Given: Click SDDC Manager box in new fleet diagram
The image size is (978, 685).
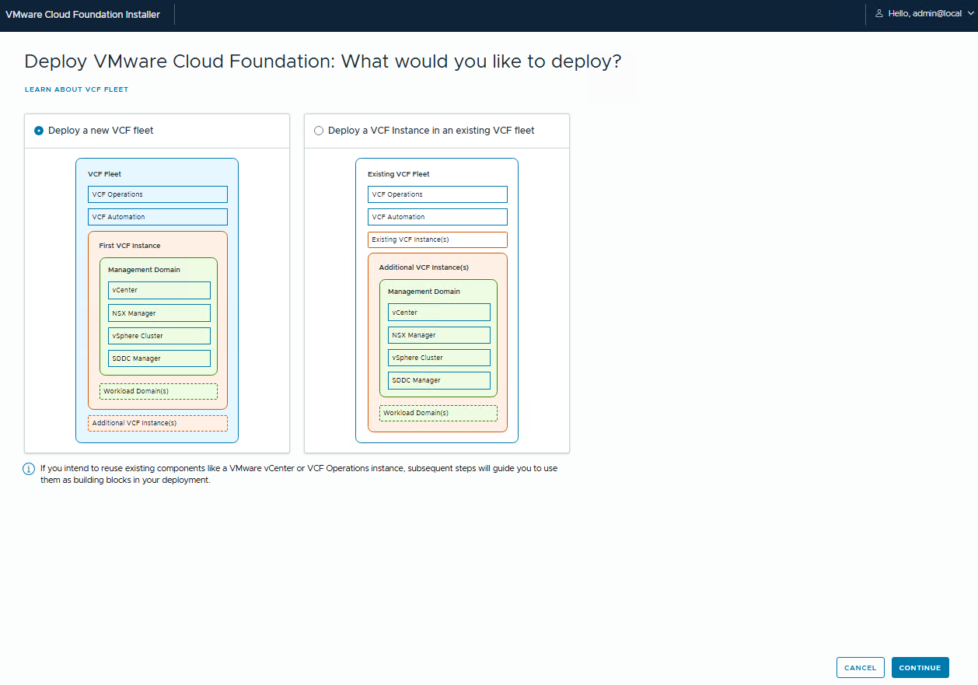Looking at the screenshot, I should [x=159, y=358].
